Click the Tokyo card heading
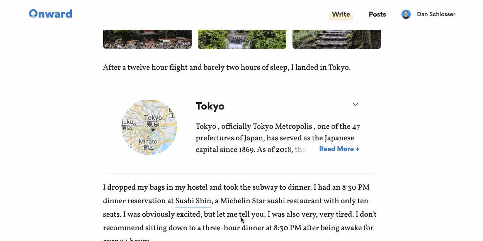This screenshot has height=241, width=483. [210, 106]
